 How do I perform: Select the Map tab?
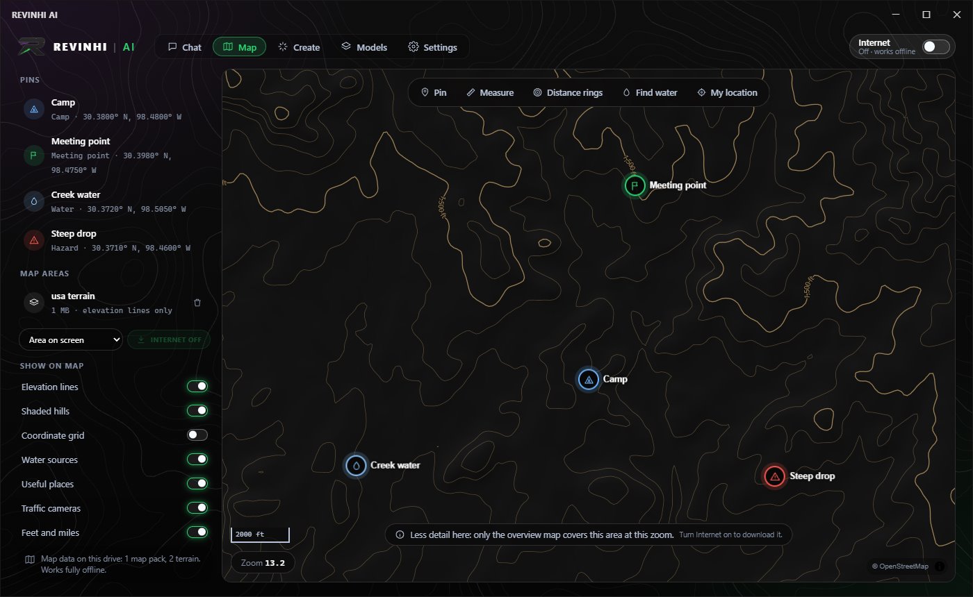click(x=239, y=47)
